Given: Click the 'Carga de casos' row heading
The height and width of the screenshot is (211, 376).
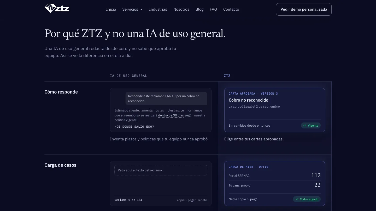Looking at the screenshot, I should point(60,165).
